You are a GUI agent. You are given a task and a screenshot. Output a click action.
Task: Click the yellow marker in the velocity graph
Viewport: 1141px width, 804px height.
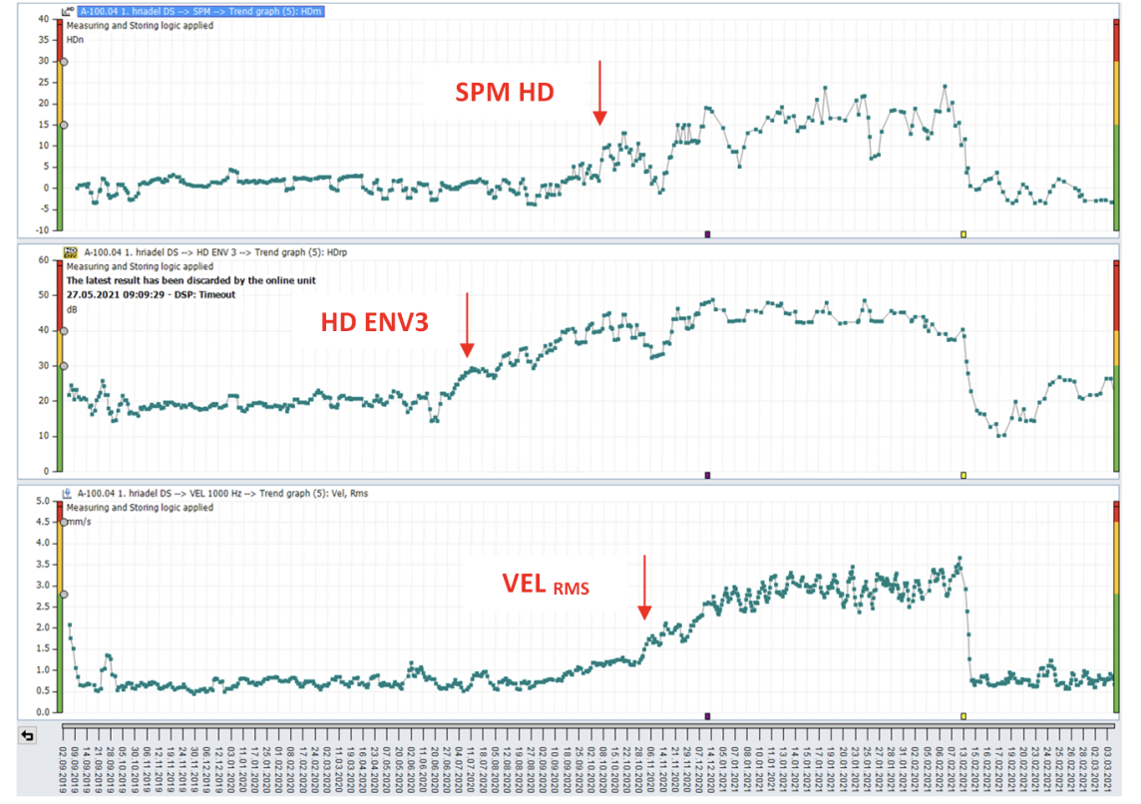(x=963, y=716)
